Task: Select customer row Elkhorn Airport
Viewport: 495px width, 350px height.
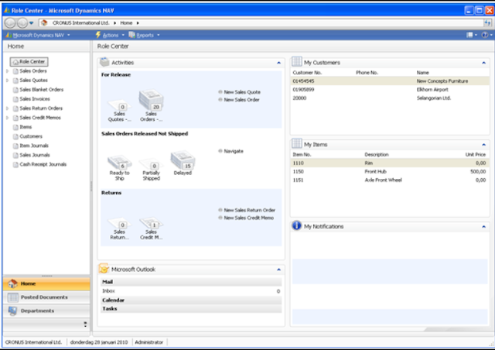Action: click(390, 90)
